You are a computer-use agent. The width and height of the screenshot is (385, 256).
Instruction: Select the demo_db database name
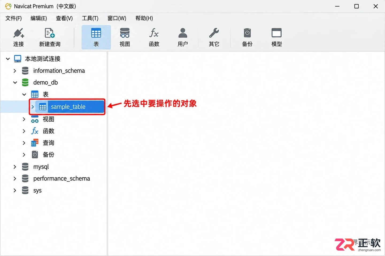click(45, 82)
